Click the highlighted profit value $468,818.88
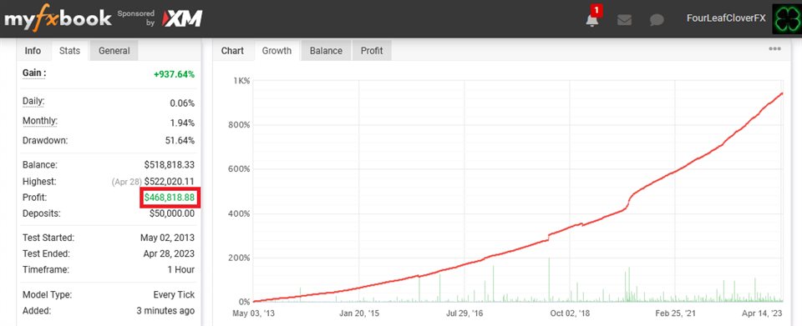The height and width of the screenshot is (326, 802). point(170,198)
